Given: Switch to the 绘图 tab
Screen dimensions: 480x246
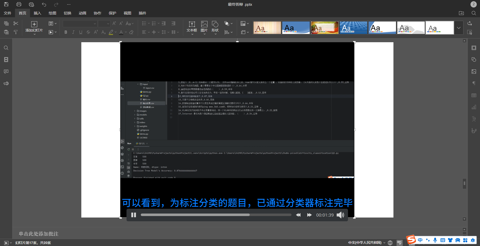Looking at the screenshot, I should (52, 13).
